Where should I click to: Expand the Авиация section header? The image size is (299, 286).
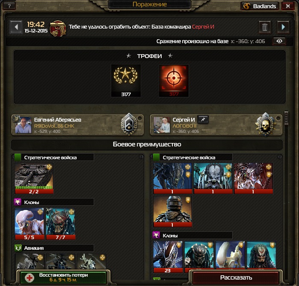pyautogui.click(x=54, y=248)
